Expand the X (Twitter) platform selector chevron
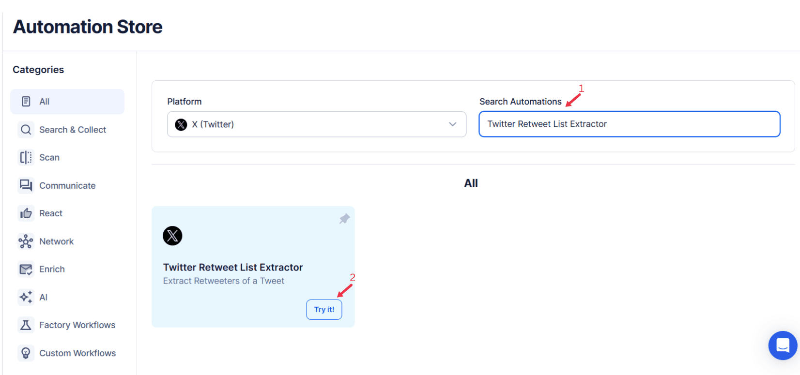This screenshot has width=800, height=375. pyautogui.click(x=453, y=124)
